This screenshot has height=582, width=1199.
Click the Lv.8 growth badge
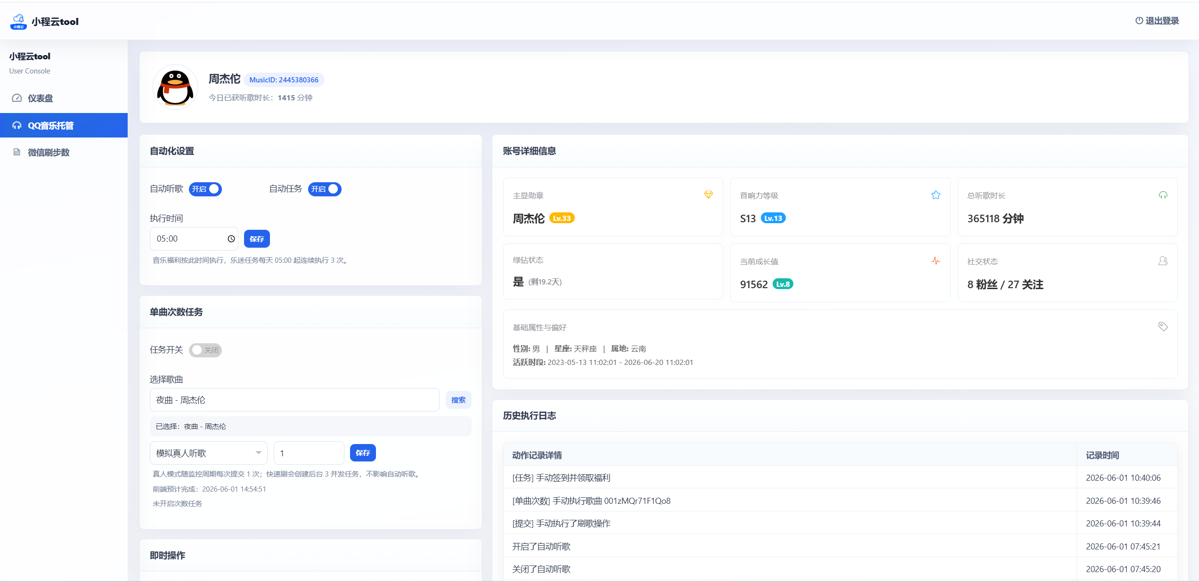(x=783, y=284)
